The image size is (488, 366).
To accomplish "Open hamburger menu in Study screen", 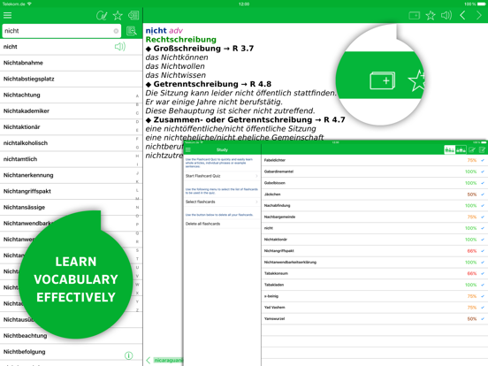I will coord(188,150).
